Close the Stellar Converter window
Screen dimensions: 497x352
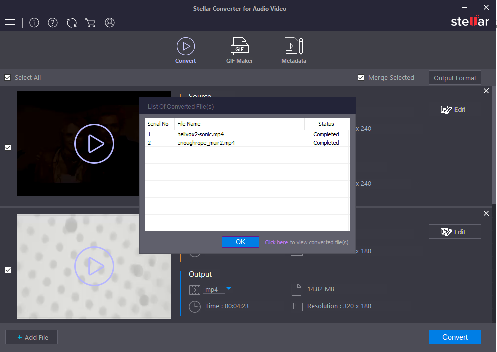click(486, 7)
